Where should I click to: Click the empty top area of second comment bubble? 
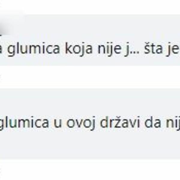tap(90, 102)
